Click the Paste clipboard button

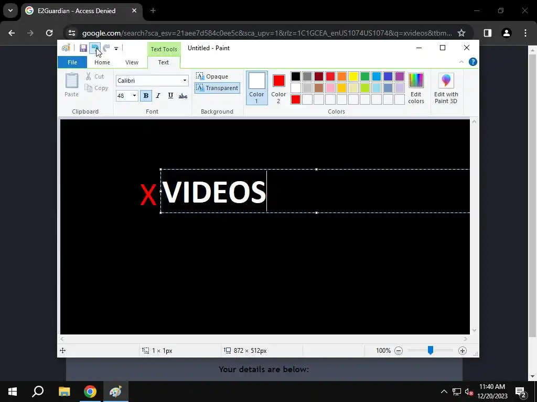[x=71, y=85]
